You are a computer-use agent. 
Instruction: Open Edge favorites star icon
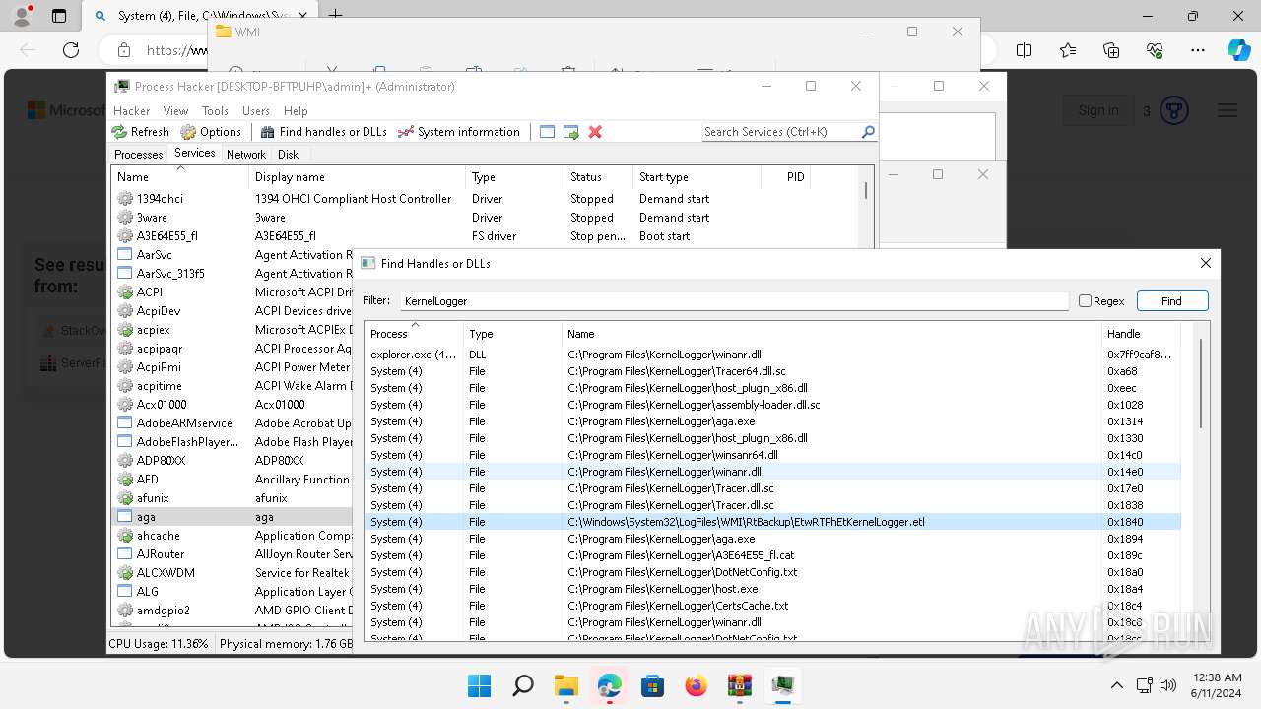point(1068,50)
